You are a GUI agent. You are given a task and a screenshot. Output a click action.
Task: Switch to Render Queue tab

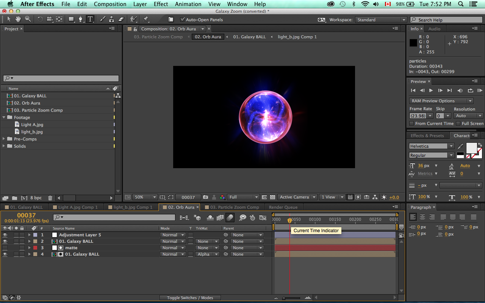click(x=283, y=207)
